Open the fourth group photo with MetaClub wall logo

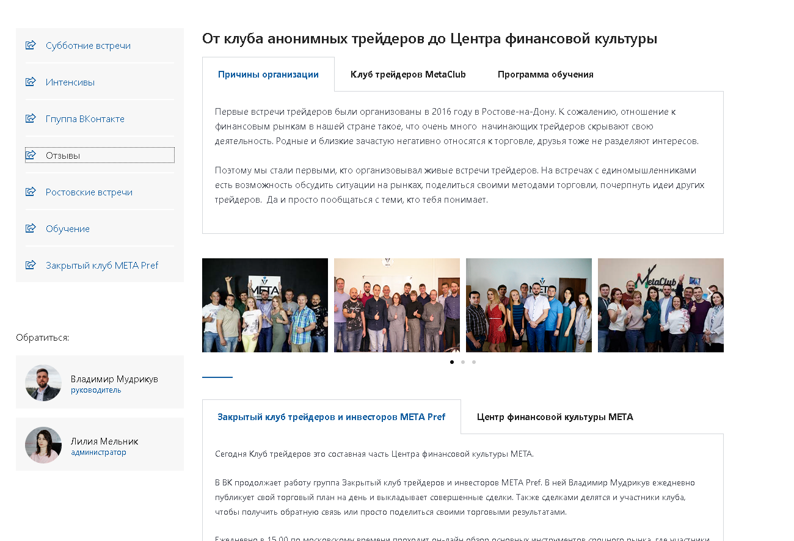(x=661, y=305)
